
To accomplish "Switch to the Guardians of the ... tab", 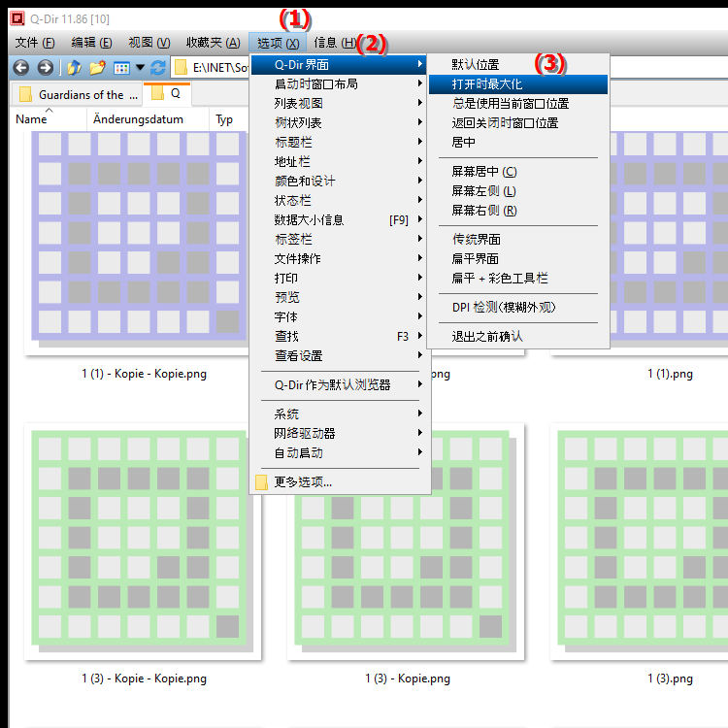I will click(77, 94).
